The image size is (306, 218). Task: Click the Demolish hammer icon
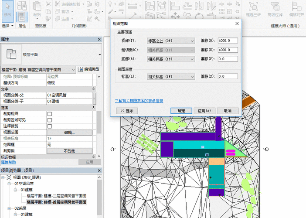pos(97,19)
